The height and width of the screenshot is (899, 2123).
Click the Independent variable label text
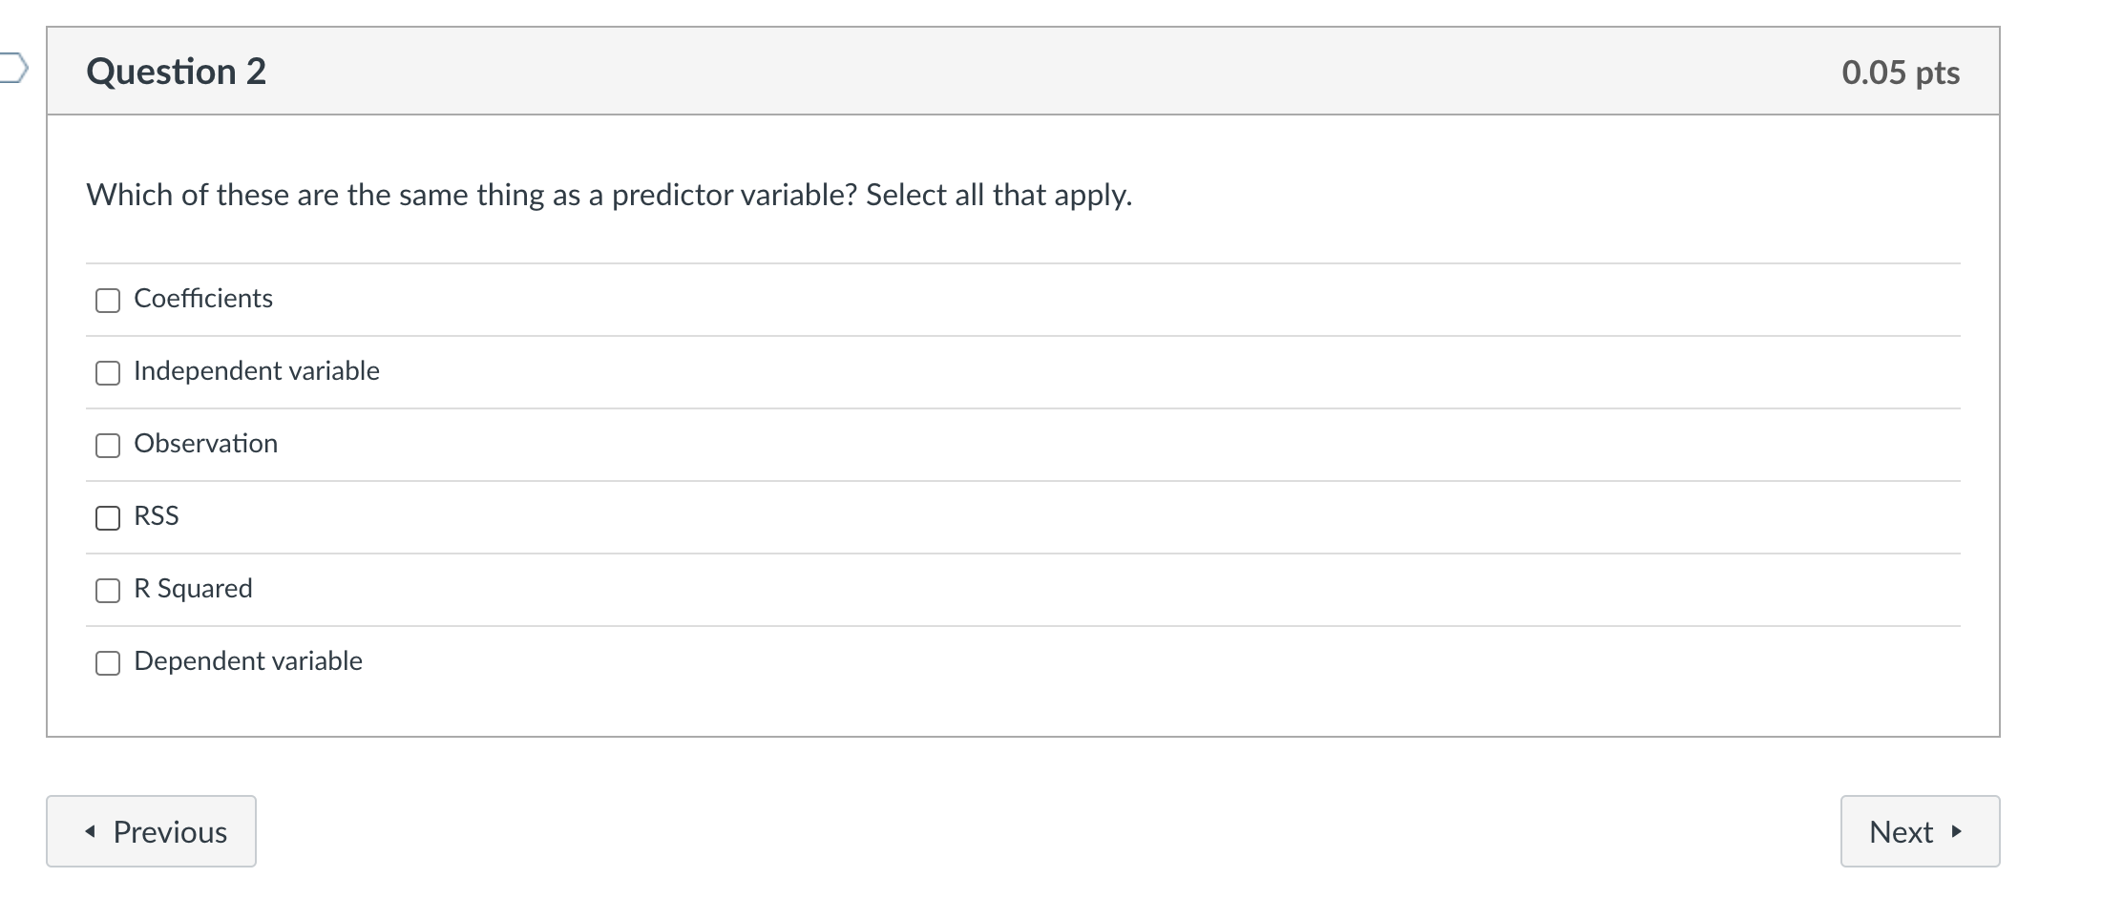click(257, 371)
